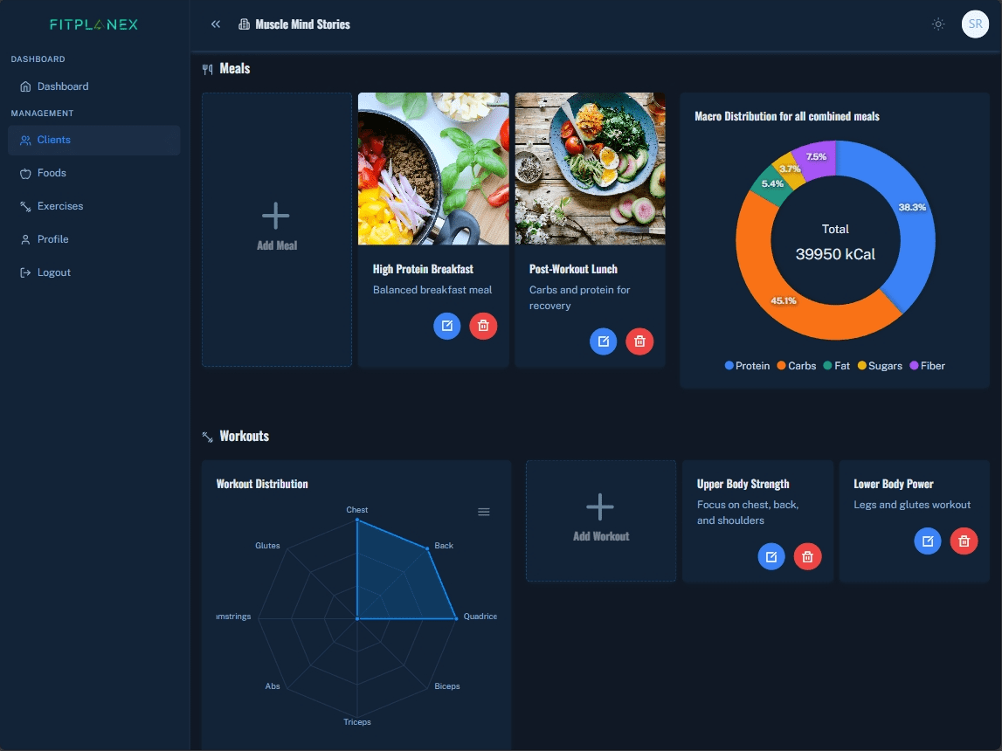Viewport: 1002px width, 751px height.
Task: Edit the High Protein Breakfast meal
Action: coord(446,326)
